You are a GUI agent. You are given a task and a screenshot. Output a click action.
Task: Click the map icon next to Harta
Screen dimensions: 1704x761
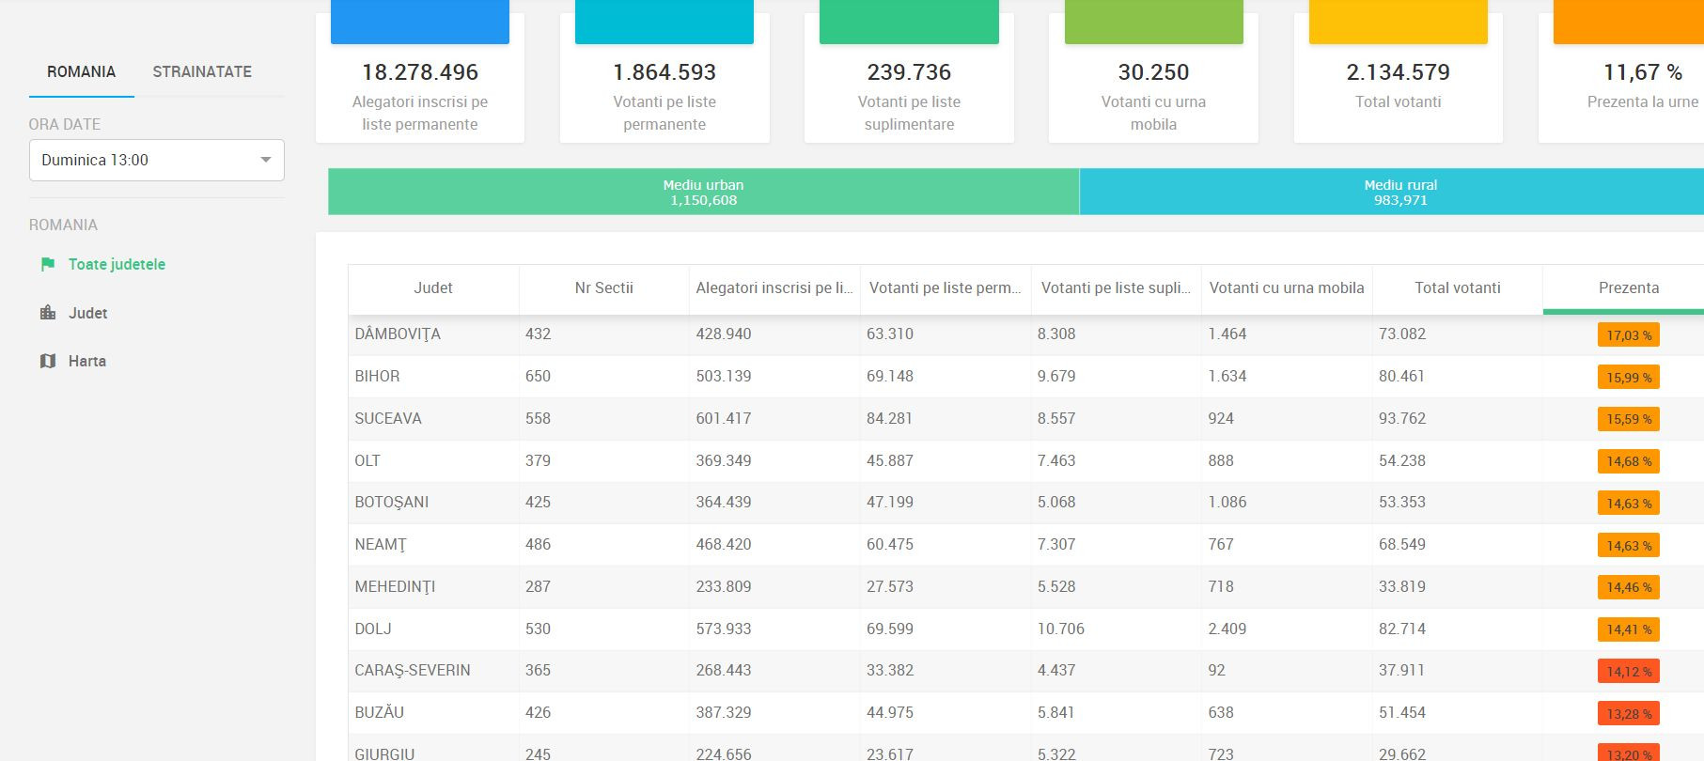tap(48, 361)
